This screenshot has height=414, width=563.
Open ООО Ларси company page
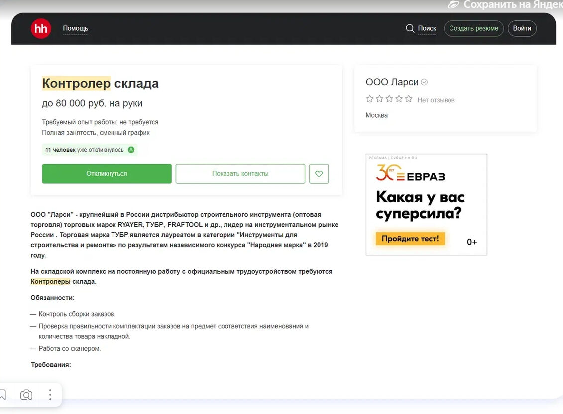click(x=392, y=82)
